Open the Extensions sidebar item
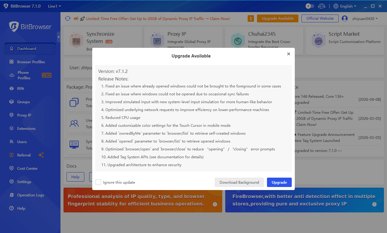 click(x=26, y=128)
